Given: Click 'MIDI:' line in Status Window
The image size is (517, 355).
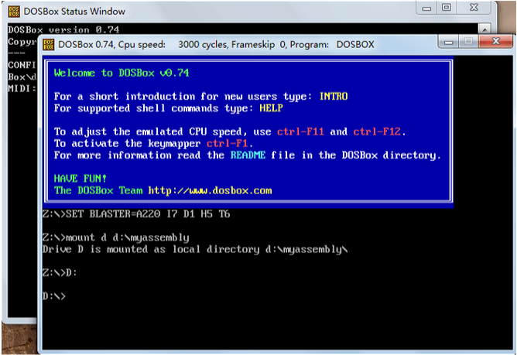Looking at the screenshot, I should point(22,88).
